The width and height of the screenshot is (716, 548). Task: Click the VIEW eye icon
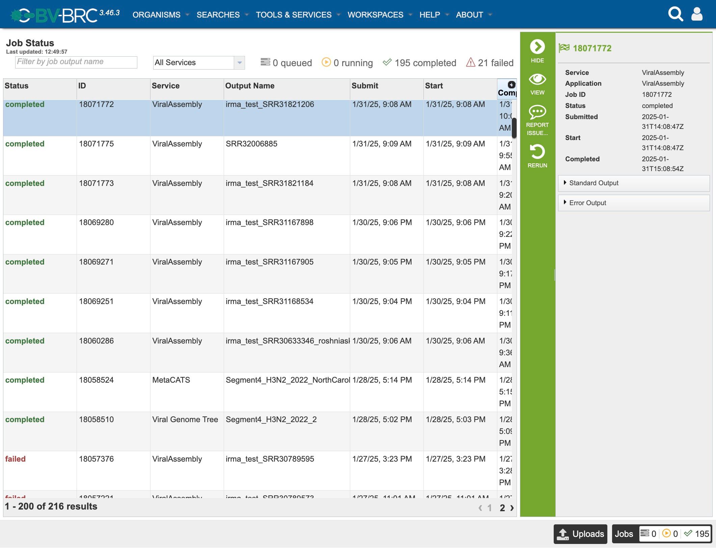point(537,80)
